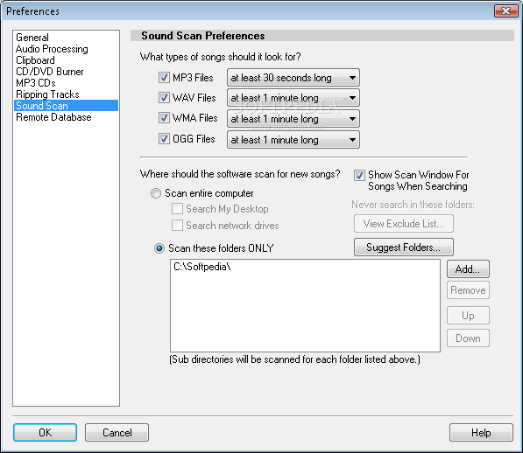Move folder Down in the list
Image resolution: width=523 pixels, height=453 pixels.
click(468, 338)
